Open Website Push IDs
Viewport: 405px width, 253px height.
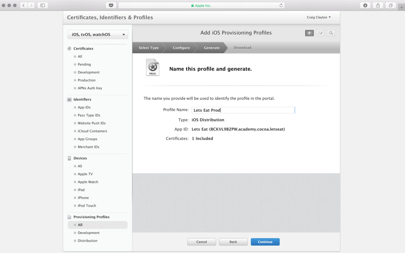[92, 123]
